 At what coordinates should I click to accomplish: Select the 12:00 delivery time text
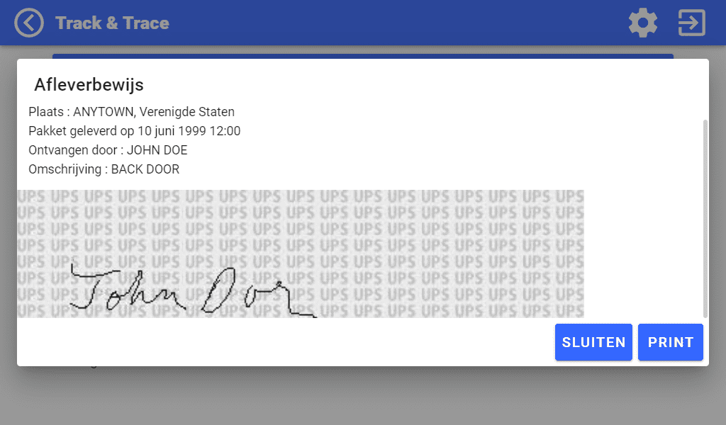[225, 131]
